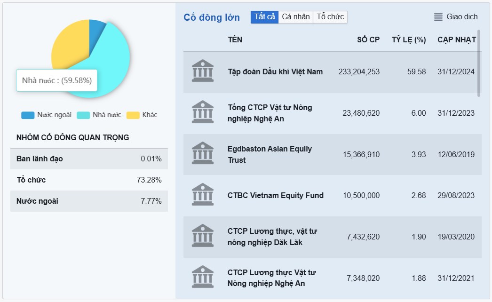492x302 pixels.
Task: Click the Tổ chức row in key shareholder groups
Action: pos(89,180)
